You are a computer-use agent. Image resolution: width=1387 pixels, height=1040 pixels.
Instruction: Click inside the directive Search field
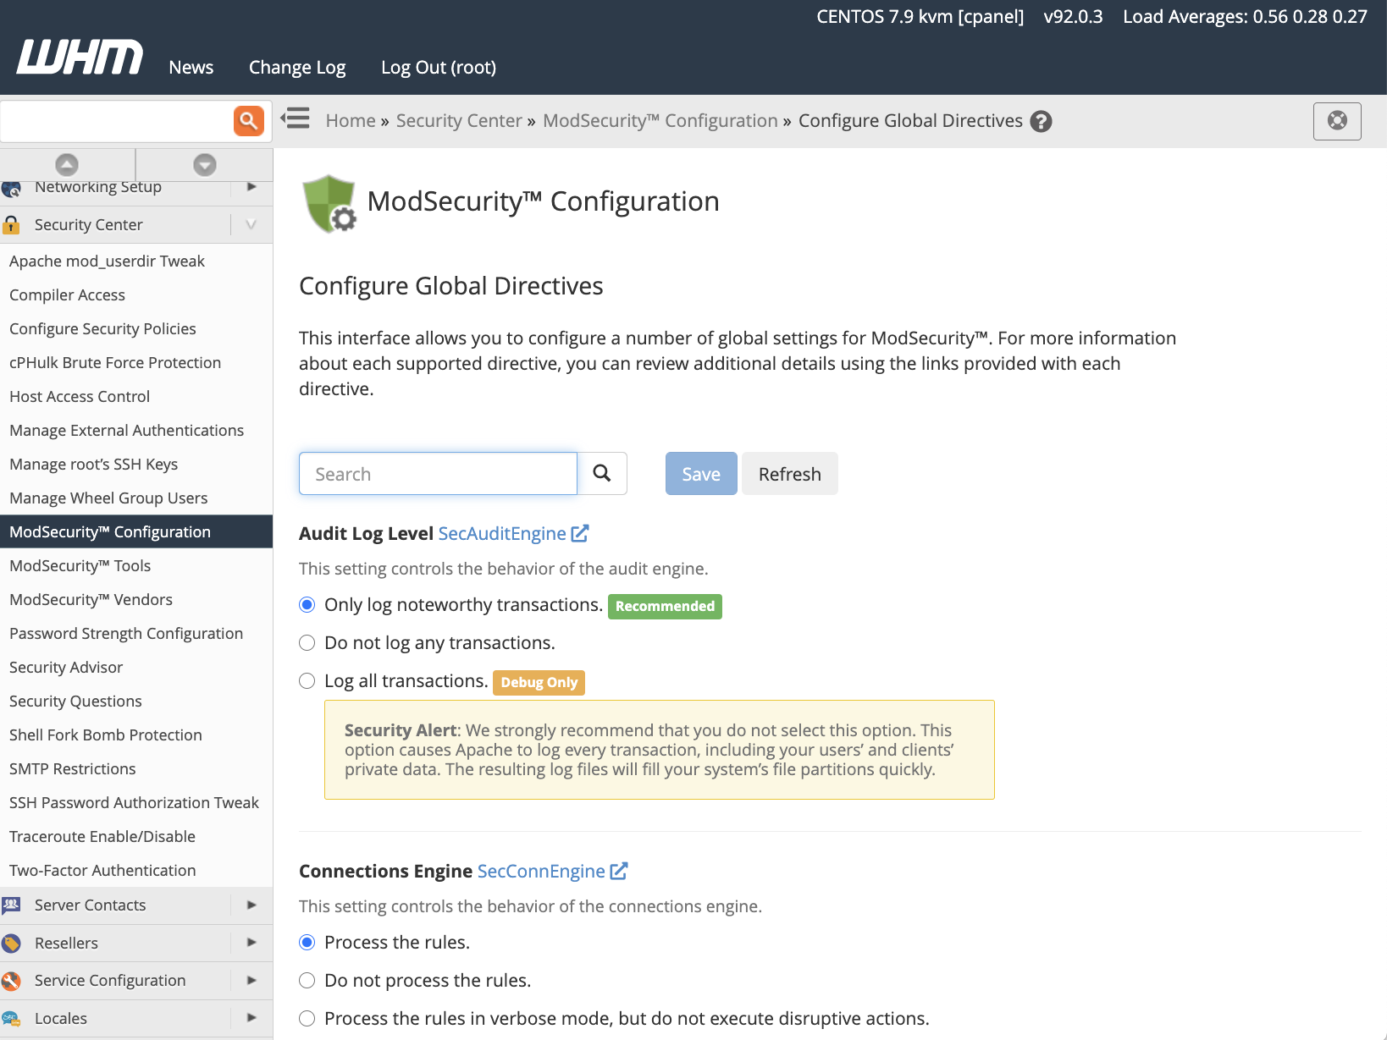(437, 473)
